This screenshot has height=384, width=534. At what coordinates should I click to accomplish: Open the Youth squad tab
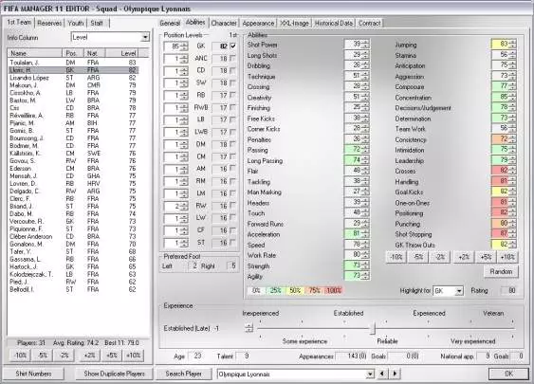(76, 23)
